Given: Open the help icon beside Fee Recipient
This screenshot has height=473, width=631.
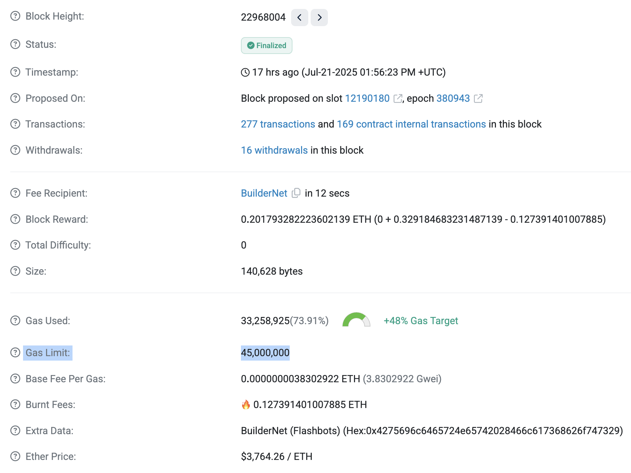Looking at the screenshot, I should pyautogui.click(x=15, y=193).
